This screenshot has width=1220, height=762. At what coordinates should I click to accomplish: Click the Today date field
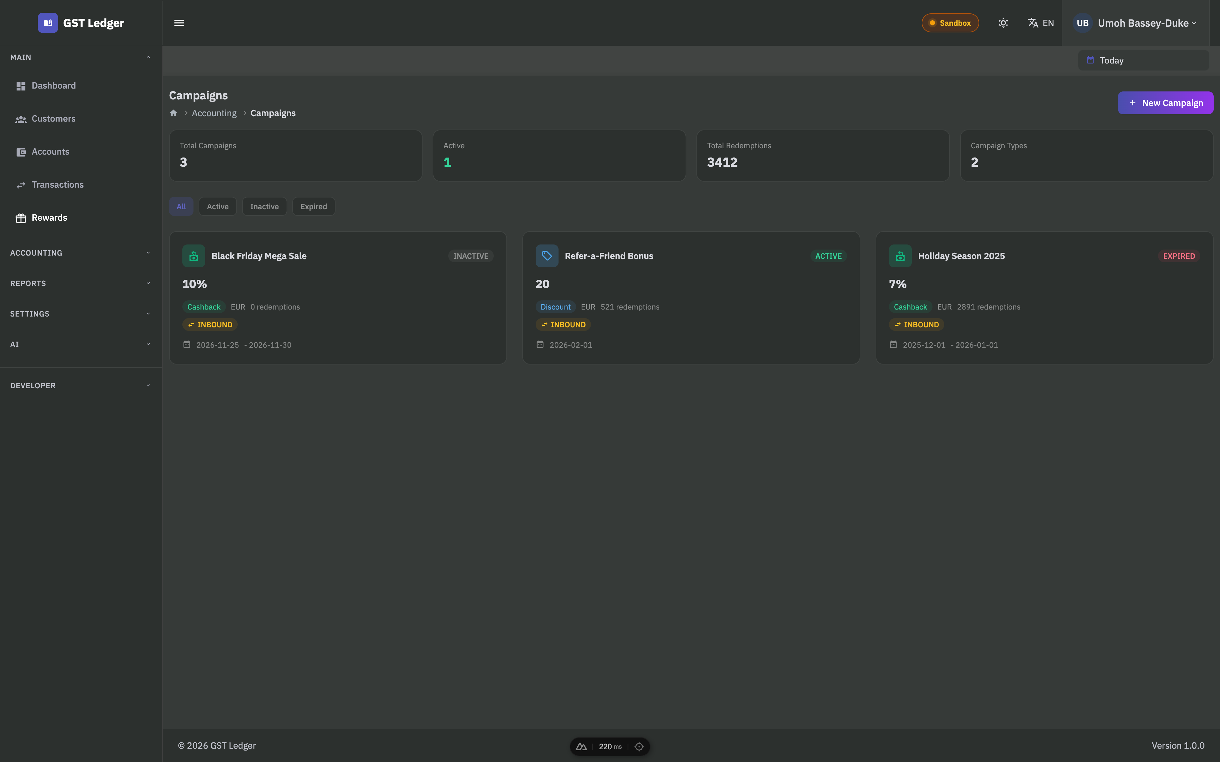(1143, 60)
